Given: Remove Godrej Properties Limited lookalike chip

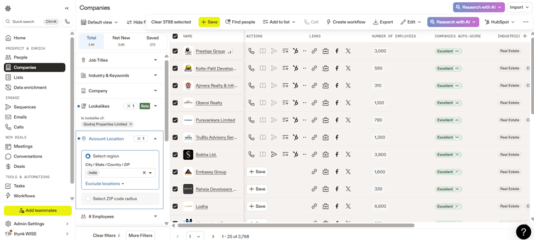Looking at the screenshot, I should [x=131, y=124].
